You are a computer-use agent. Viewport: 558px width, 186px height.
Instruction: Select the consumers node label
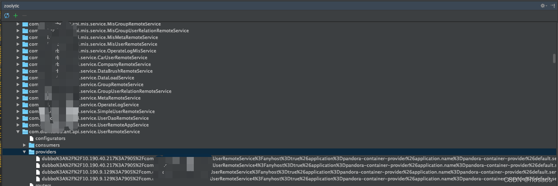[48, 145]
